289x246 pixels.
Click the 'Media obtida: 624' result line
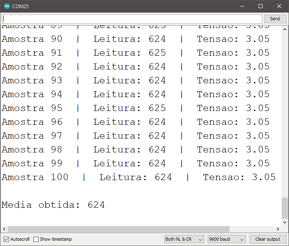tap(53, 205)
